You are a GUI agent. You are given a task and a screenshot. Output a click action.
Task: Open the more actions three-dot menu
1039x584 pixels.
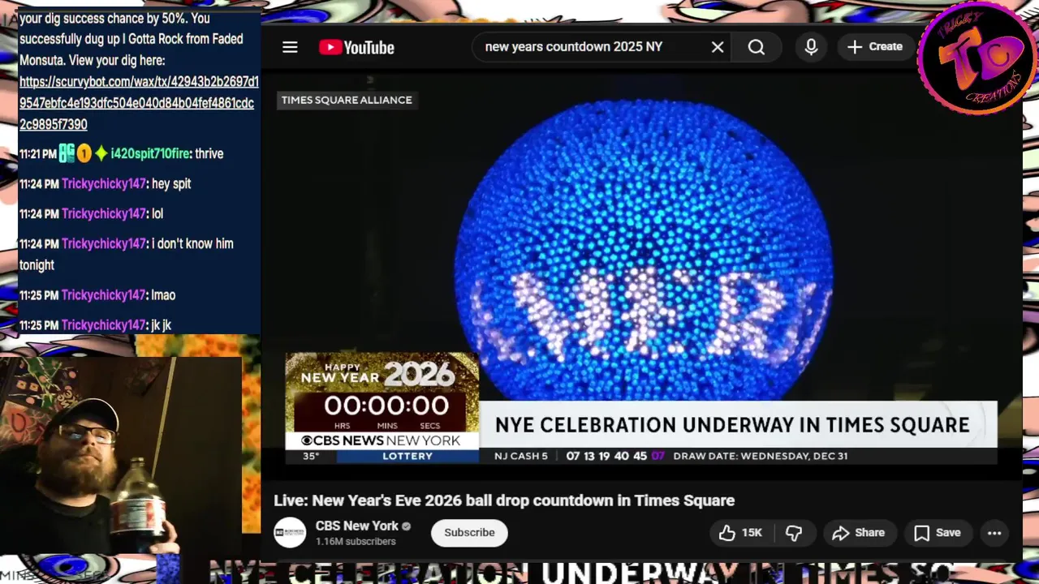[994, 533]
